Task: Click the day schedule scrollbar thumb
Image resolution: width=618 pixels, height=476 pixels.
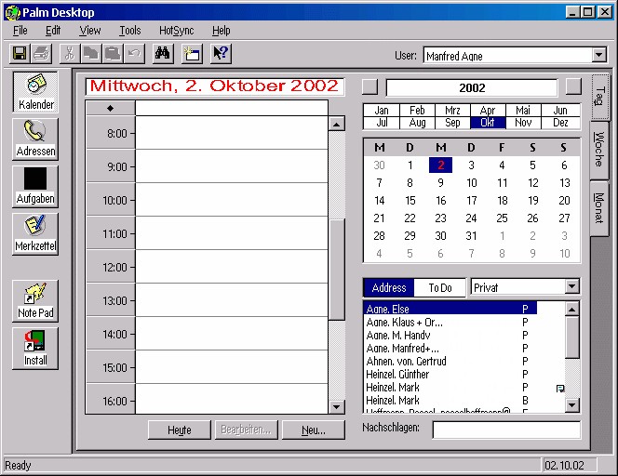Action: tap(337, 270)
